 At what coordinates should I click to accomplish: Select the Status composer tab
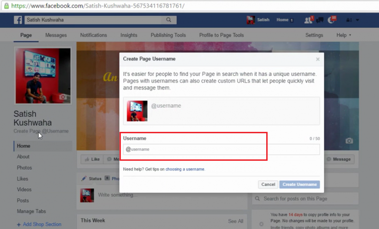coord(91,178)
